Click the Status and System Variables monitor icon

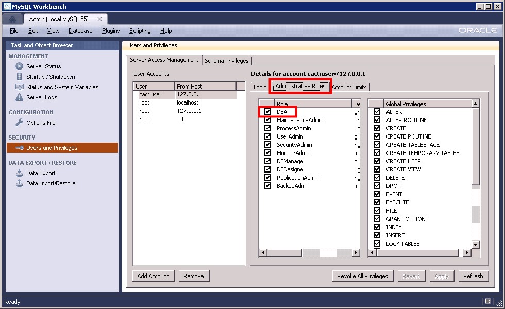click(x=20, y=87)
